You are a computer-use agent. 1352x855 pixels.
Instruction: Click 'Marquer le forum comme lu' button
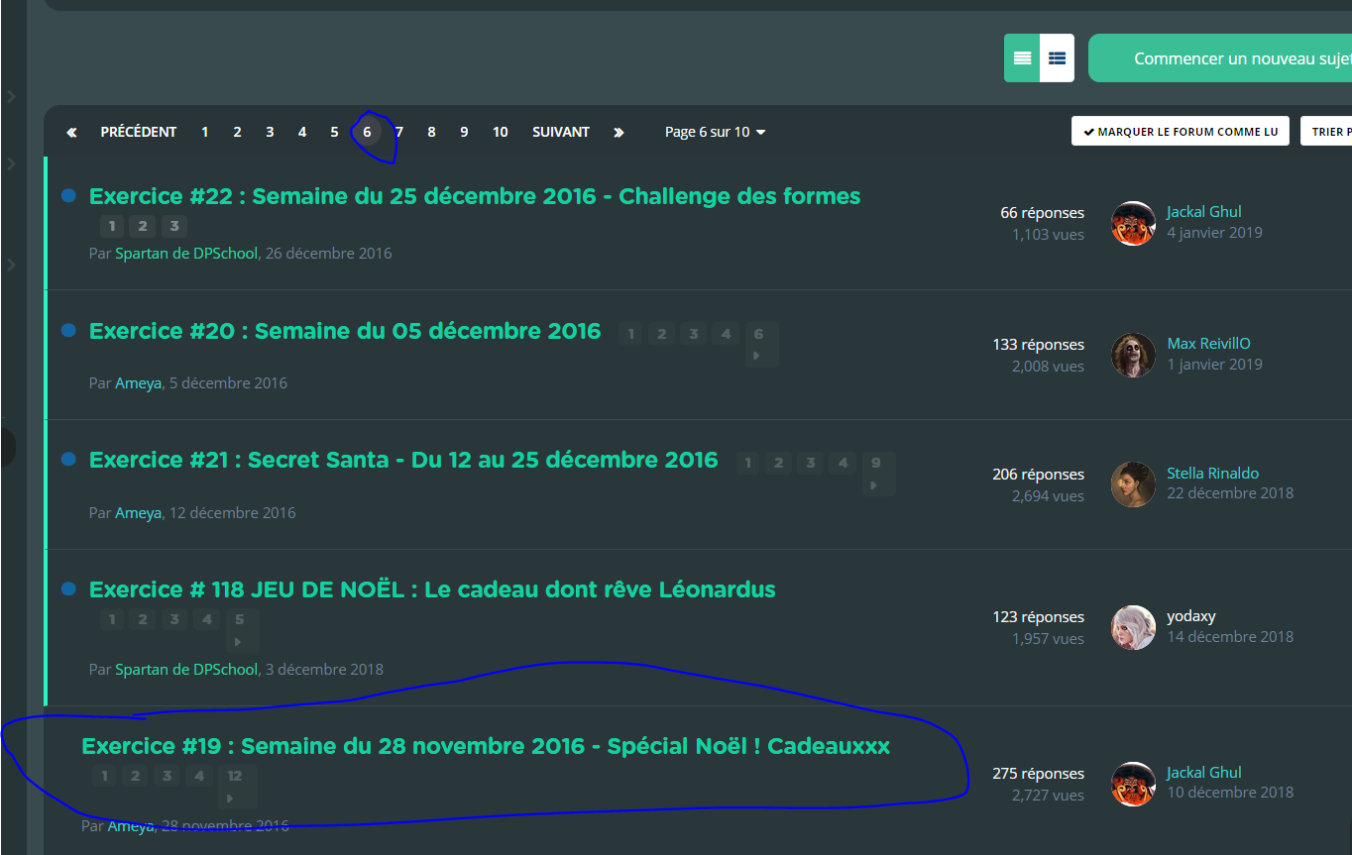[1180, 131]
